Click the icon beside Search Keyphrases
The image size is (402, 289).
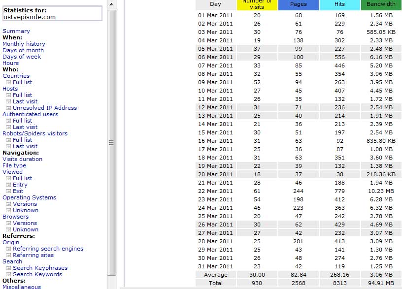(9, 268)
